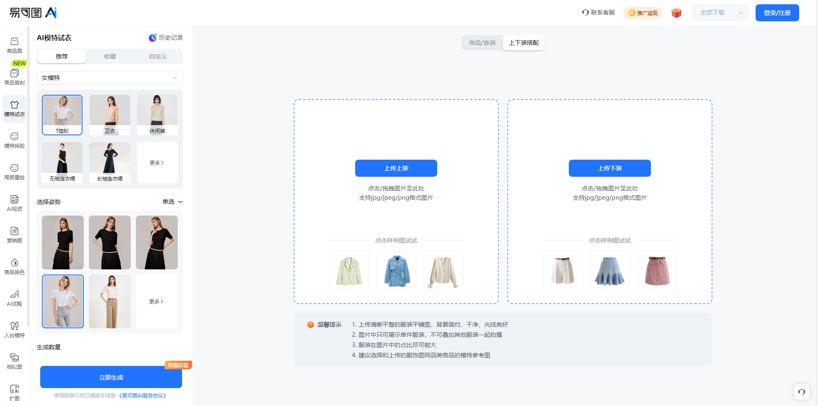This screenshot has width=818, height=406.
Task: Open 《易可图AI服务协议》 link
Action: (x=143, y=396)
